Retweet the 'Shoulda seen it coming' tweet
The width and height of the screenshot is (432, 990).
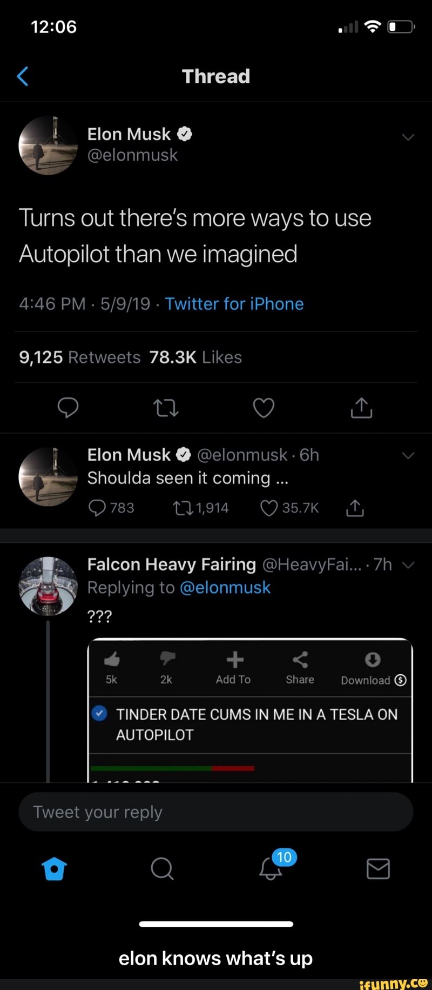[x=200, y=508]
